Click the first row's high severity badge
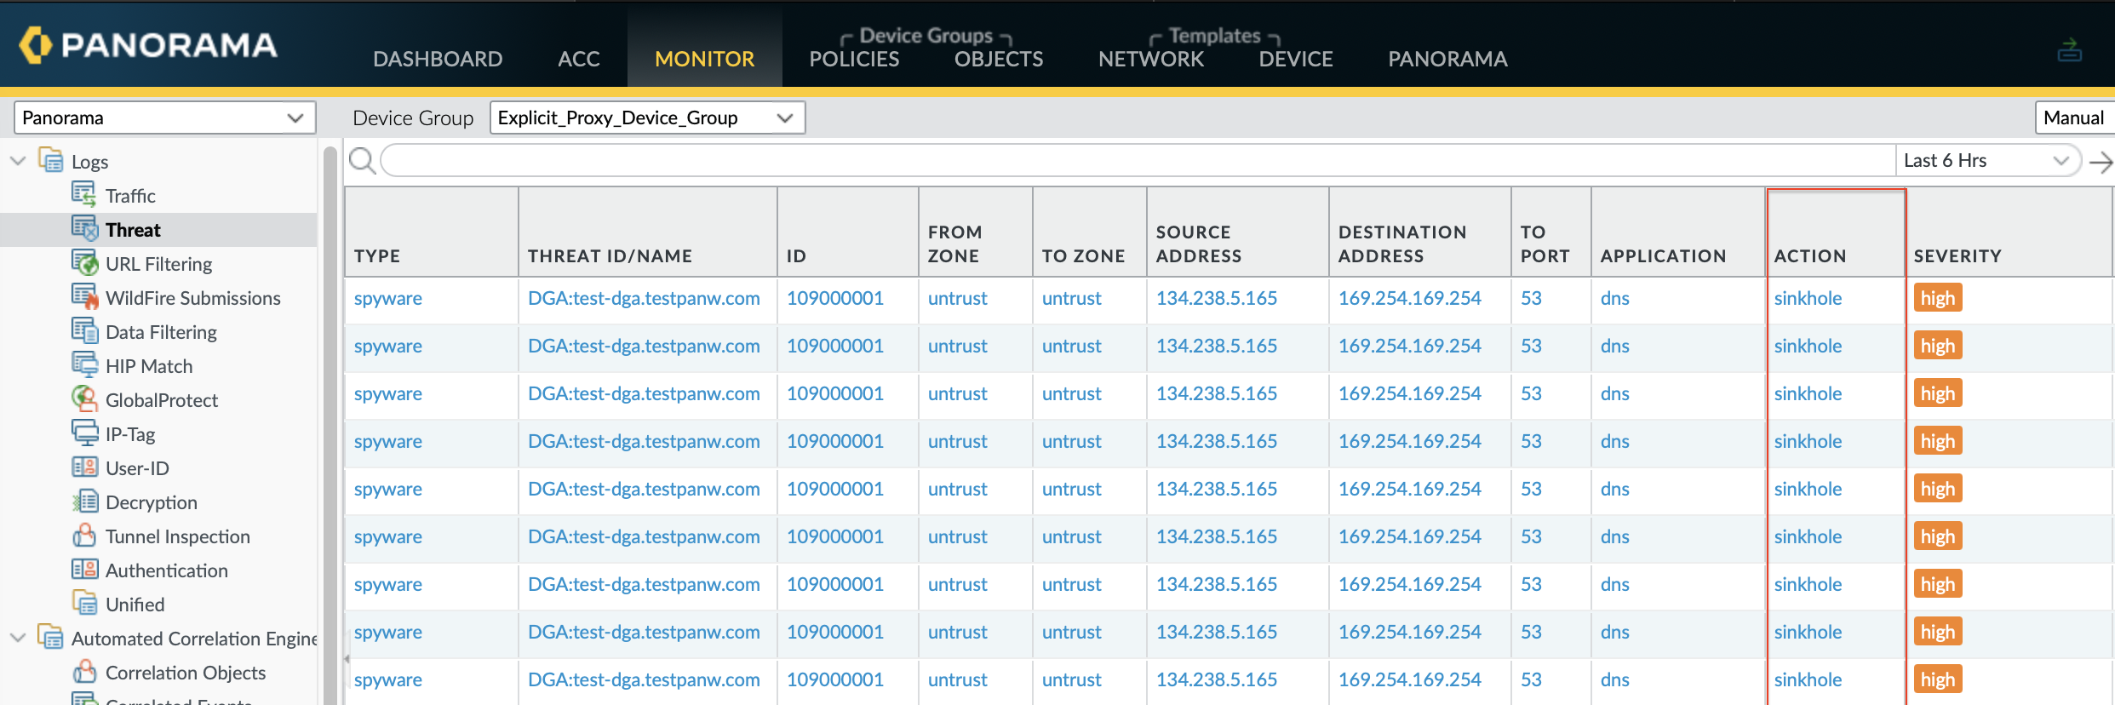Image resolution: width=2115 pixels, height=705 pixels. click(1937, 298)
